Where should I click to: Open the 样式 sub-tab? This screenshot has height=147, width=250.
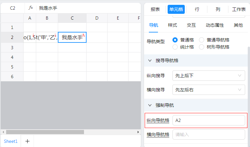coord(172,25)
